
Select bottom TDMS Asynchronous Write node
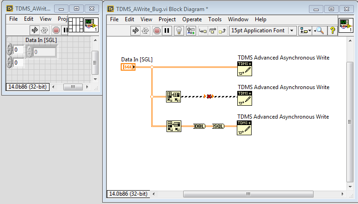click(244, 128)
